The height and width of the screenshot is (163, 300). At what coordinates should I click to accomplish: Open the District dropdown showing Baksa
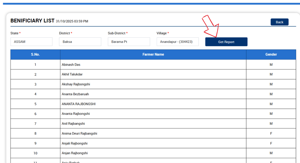coord(80,42)
